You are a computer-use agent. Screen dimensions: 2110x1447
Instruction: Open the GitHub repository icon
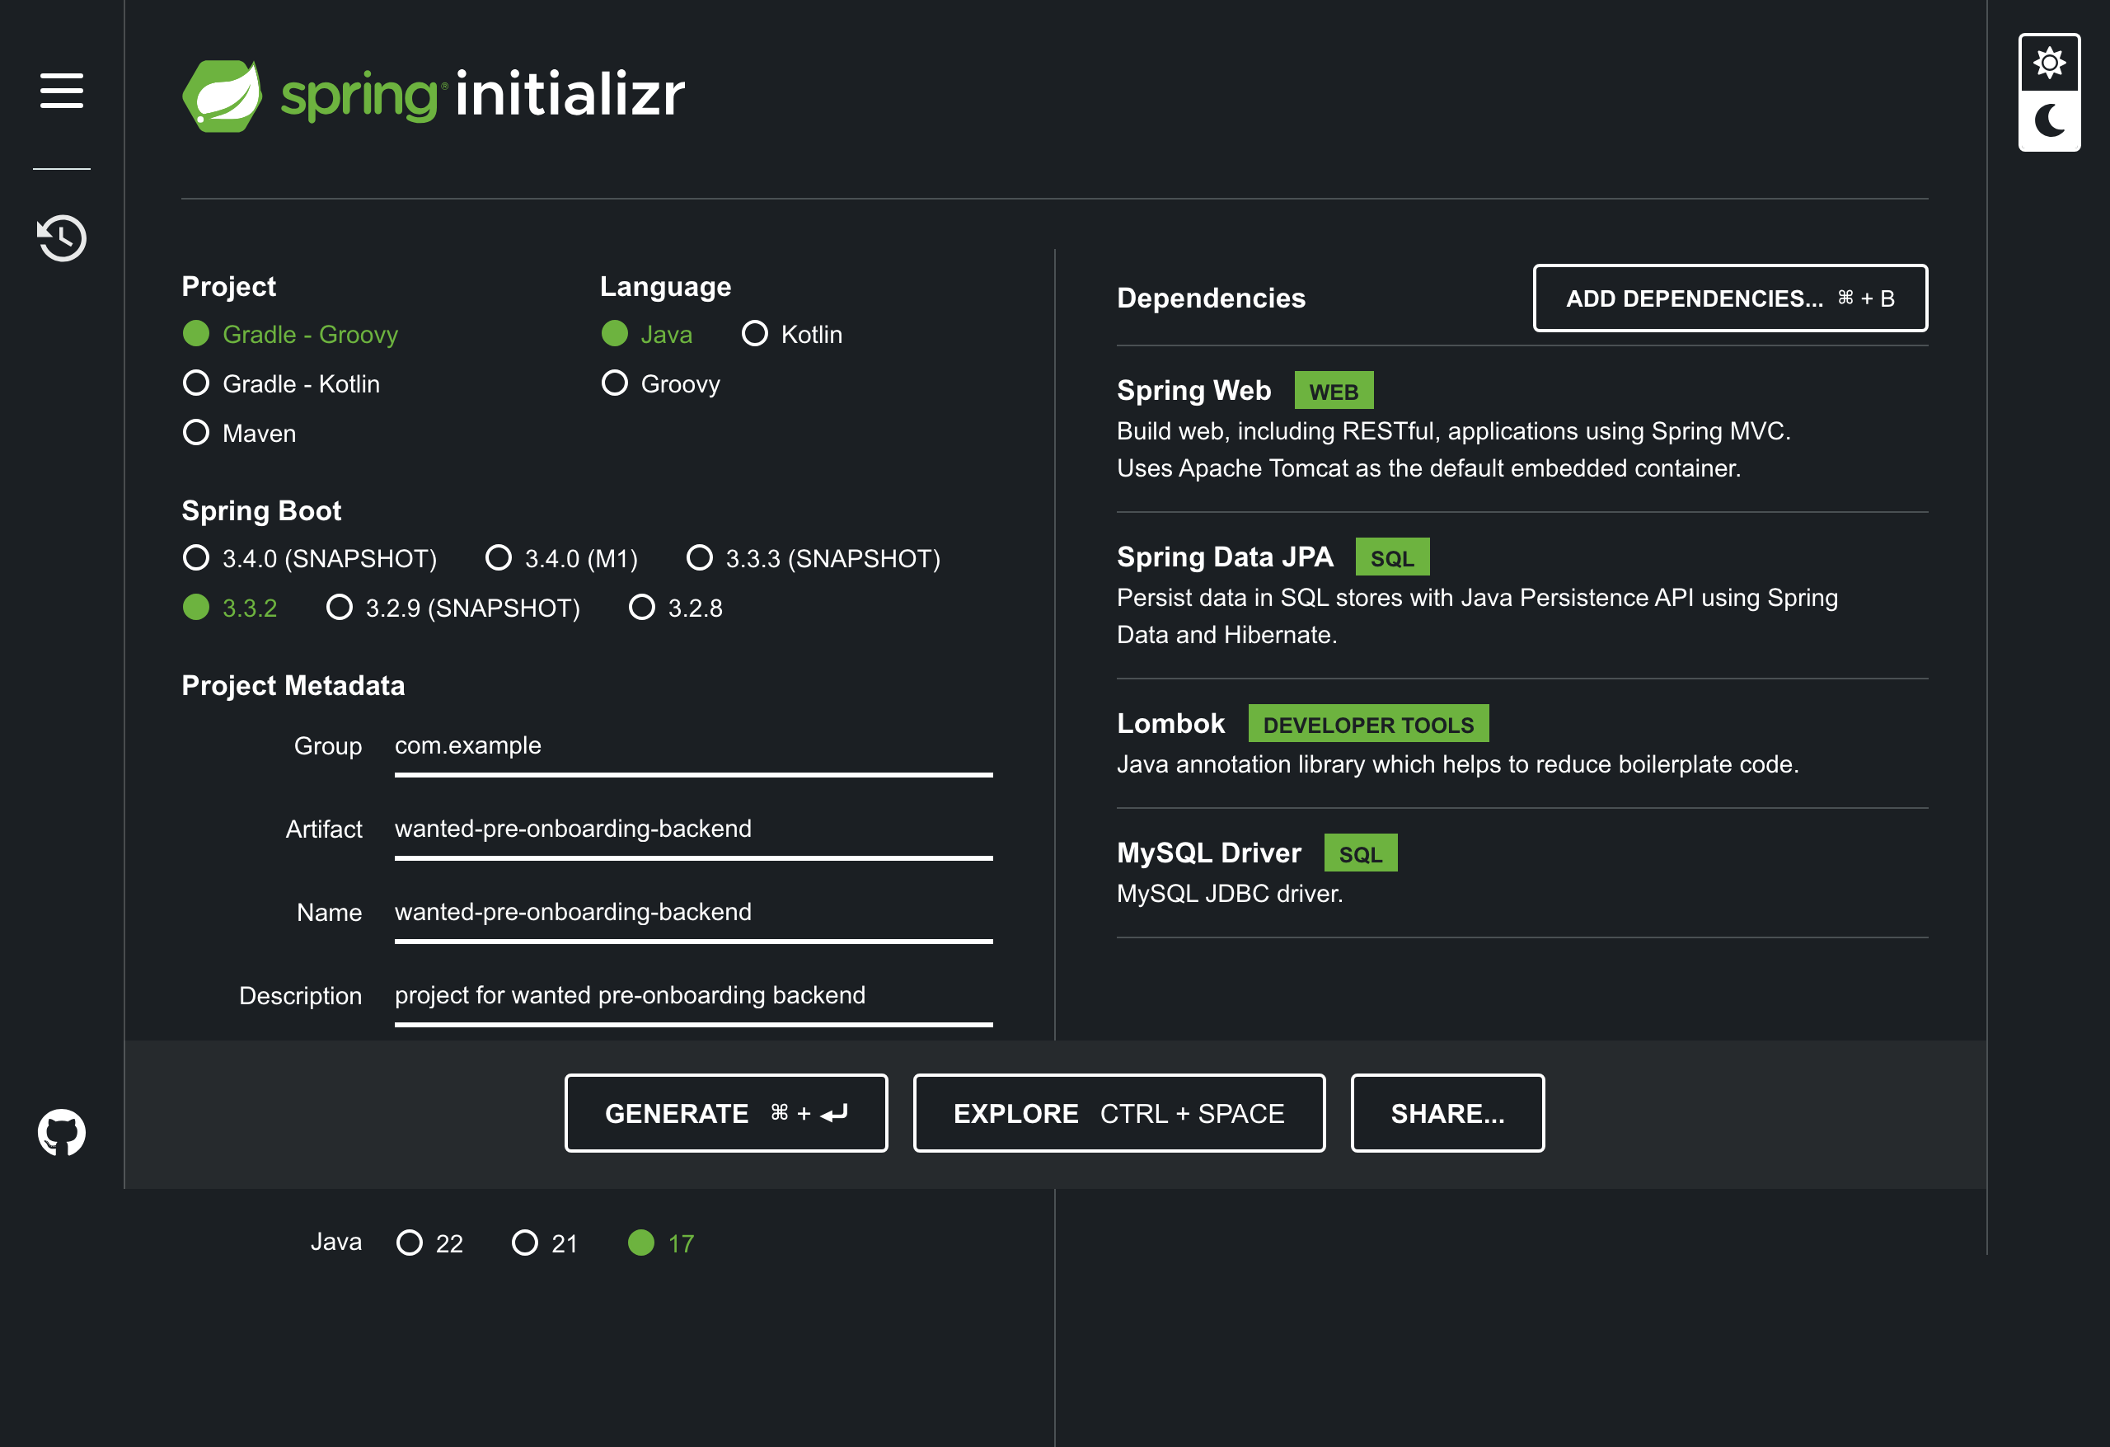(x=62, y=1132)
